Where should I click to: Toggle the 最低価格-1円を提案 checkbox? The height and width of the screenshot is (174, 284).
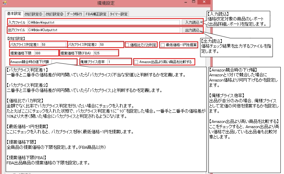point(163,45)
